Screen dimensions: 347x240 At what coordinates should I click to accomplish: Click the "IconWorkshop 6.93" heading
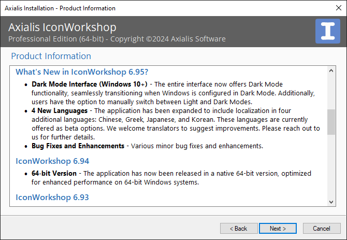click(52, 197)
